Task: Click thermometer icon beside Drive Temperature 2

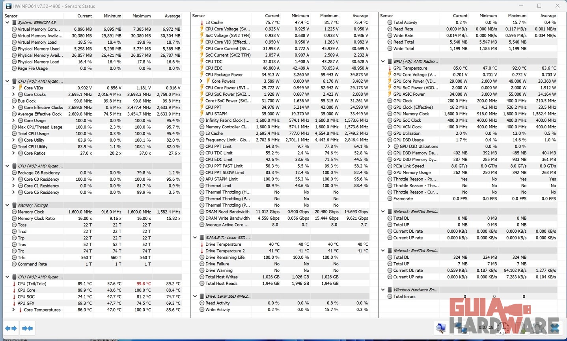Action: [202, 251]
